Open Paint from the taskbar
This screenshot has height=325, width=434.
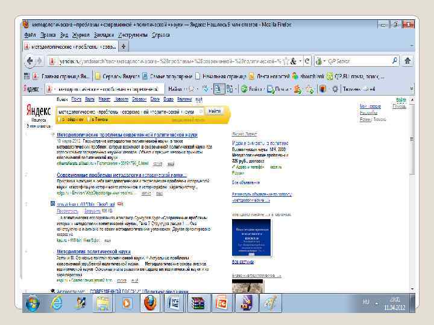(x=270, y=303)
